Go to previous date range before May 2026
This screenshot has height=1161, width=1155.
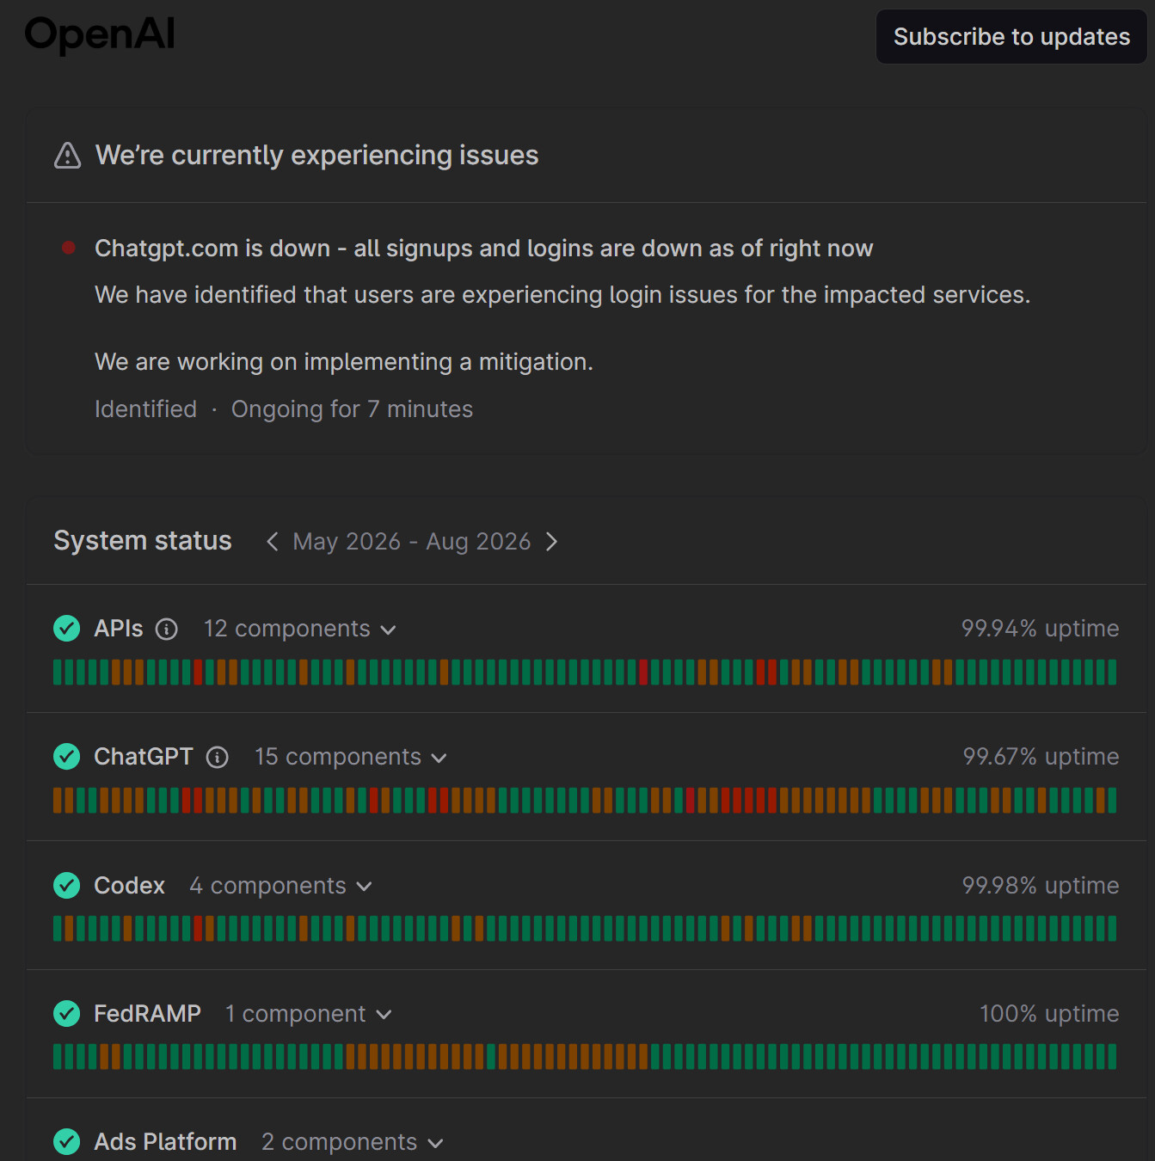272,542
